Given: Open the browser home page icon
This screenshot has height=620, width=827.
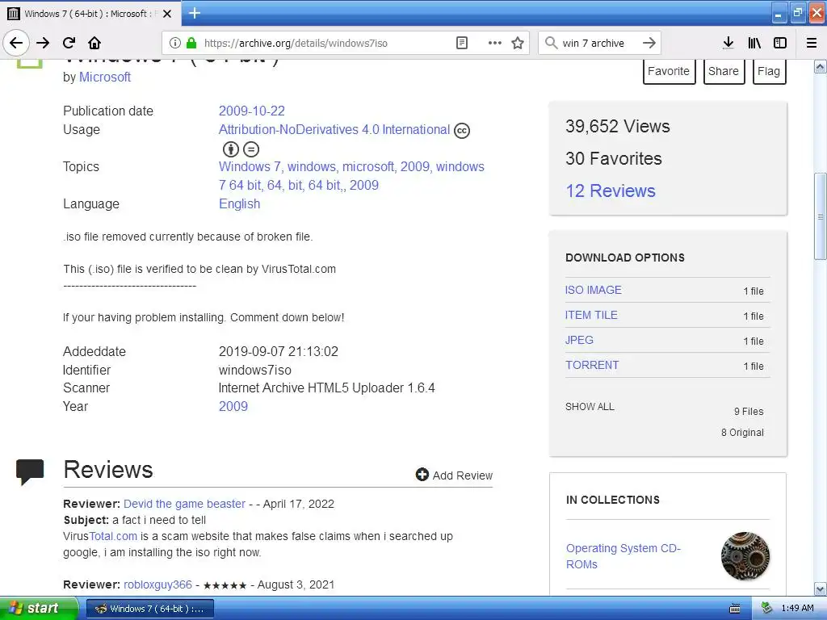Looking at the screenshot, I should 94,43.
